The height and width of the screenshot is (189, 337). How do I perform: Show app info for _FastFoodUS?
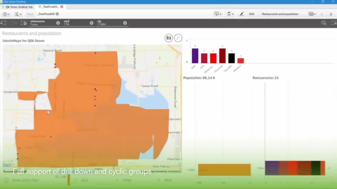click(57, 14)
